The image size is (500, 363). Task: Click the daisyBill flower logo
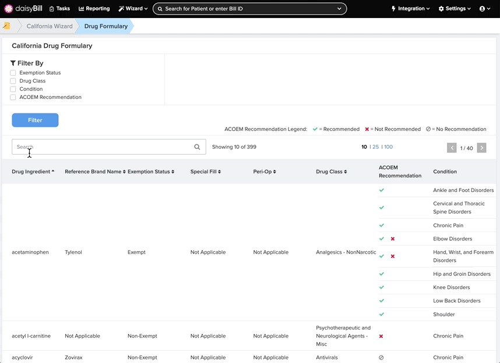coord(9,9)
